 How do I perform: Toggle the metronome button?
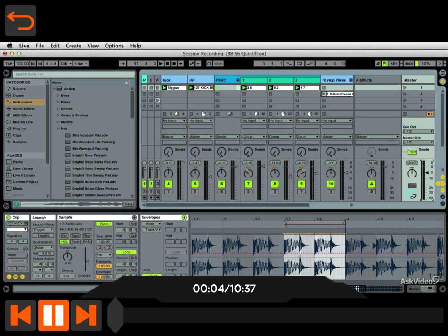pyautogui.click(x=64, y=64)
